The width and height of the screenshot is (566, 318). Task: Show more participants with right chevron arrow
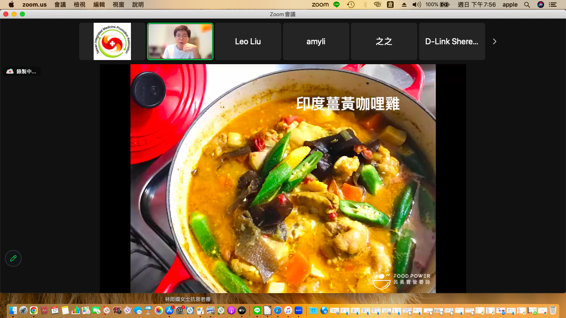(494, 41)
